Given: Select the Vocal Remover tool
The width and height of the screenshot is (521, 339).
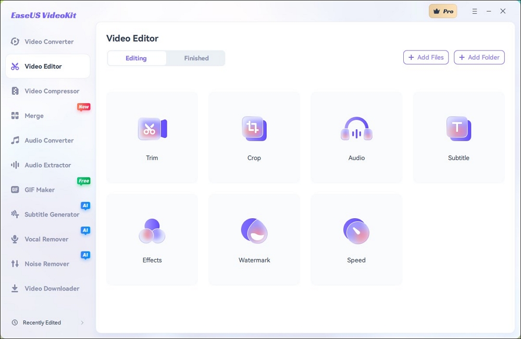Looking at the screenshot, I should [47, 239].
